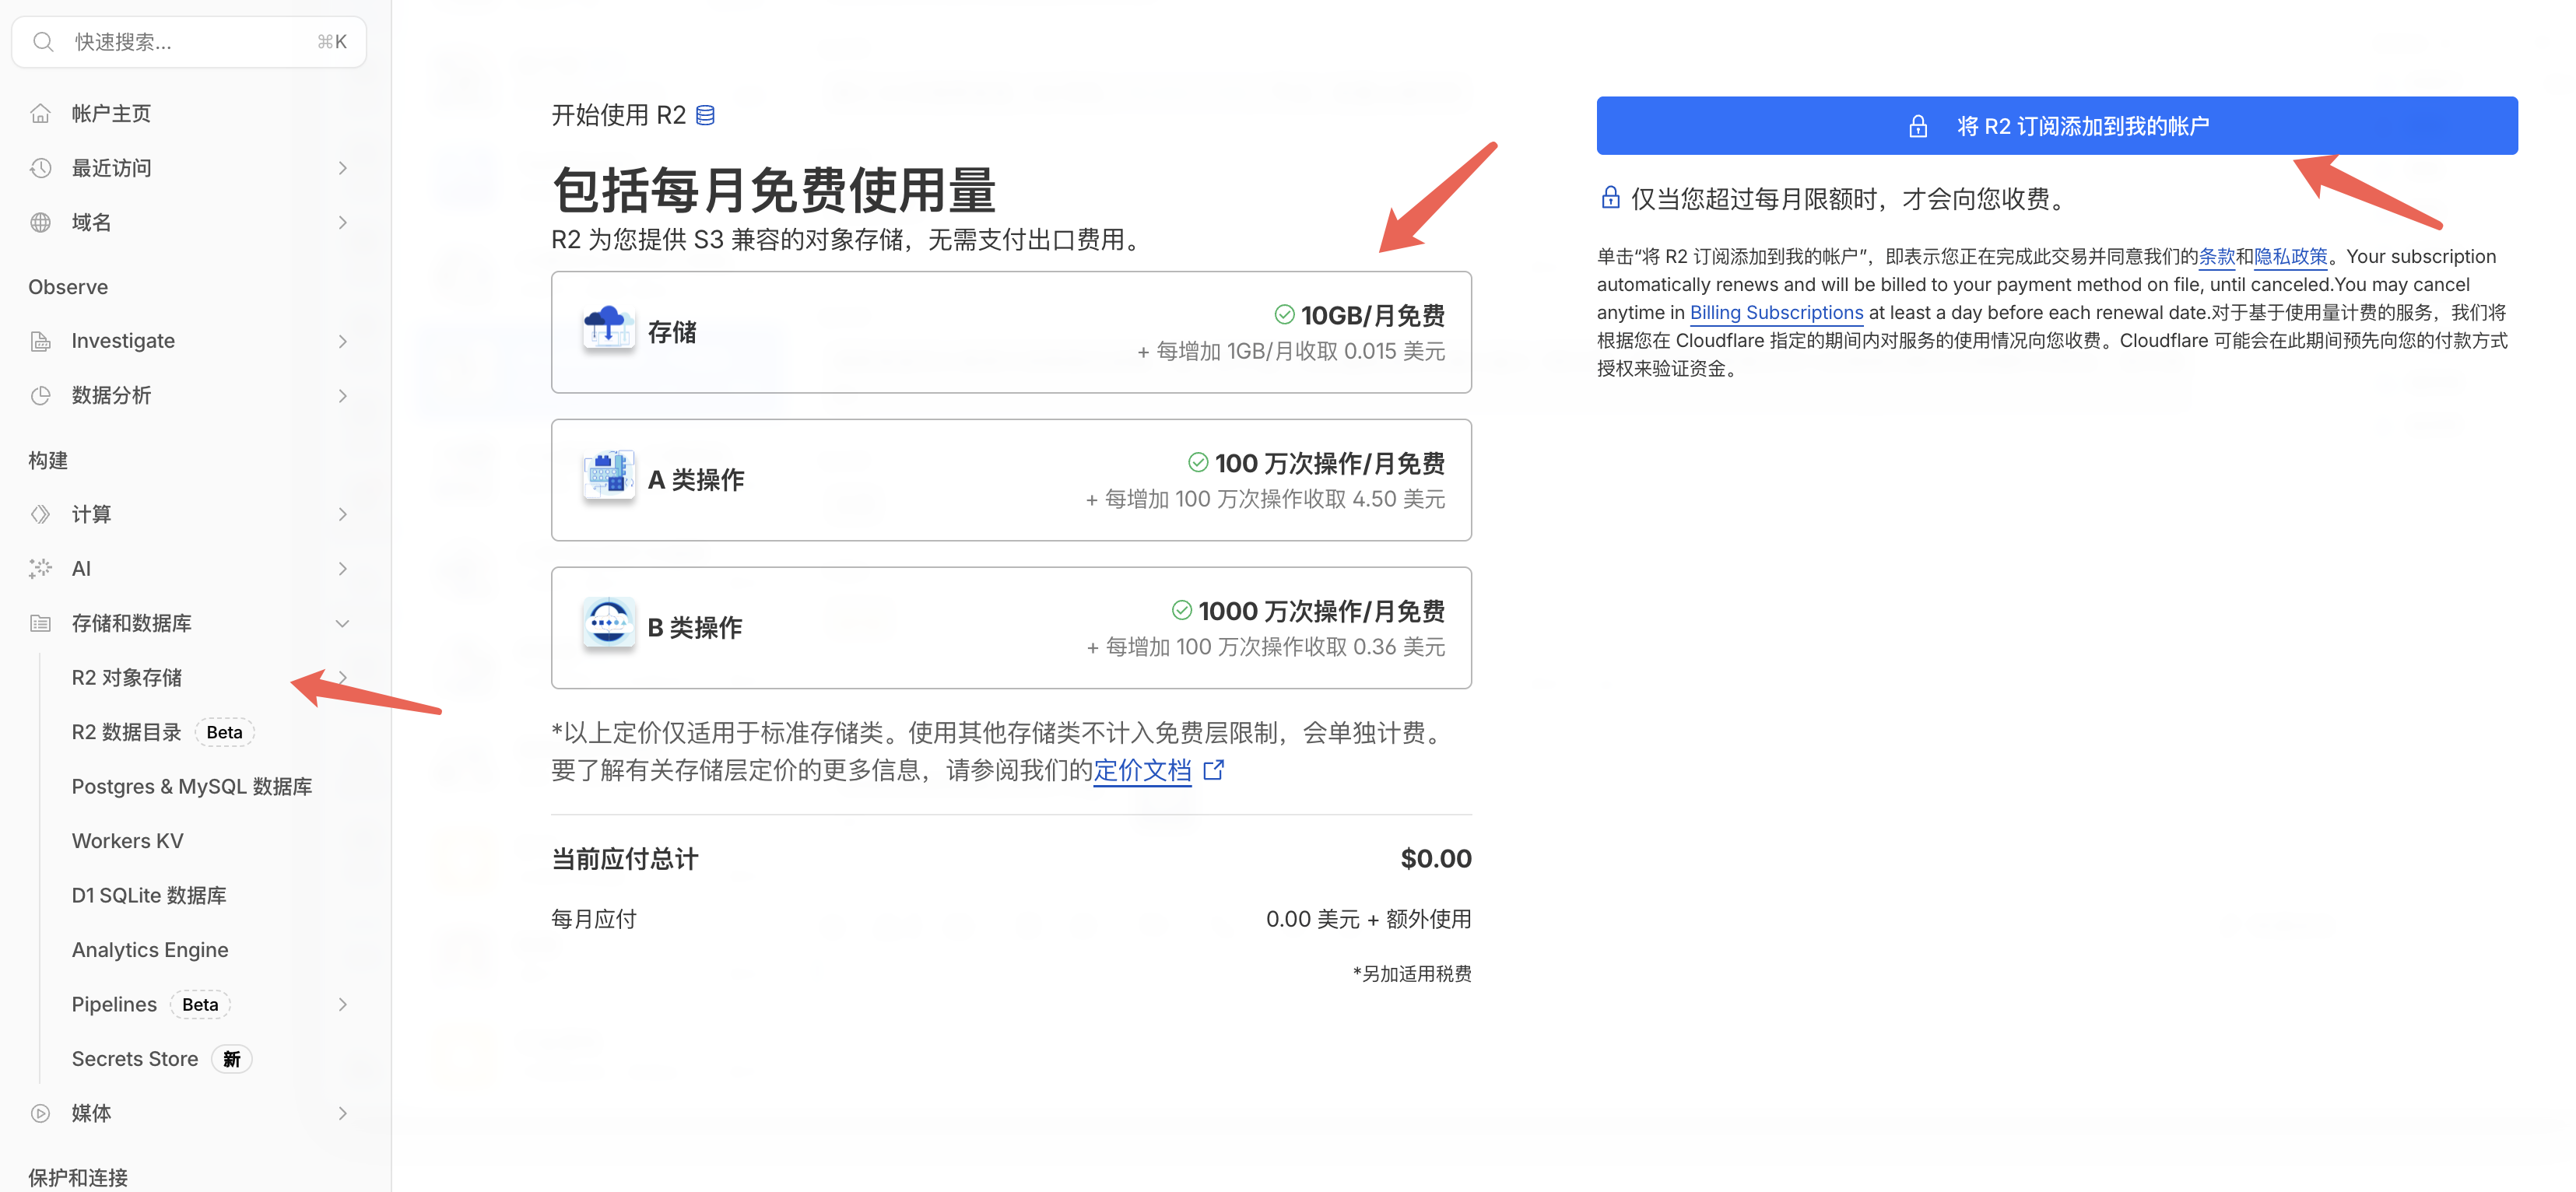Screen dimensions: 2576x1192
Task: Click the home icon beside 帐户主页
Action: (x=40, y=113)
